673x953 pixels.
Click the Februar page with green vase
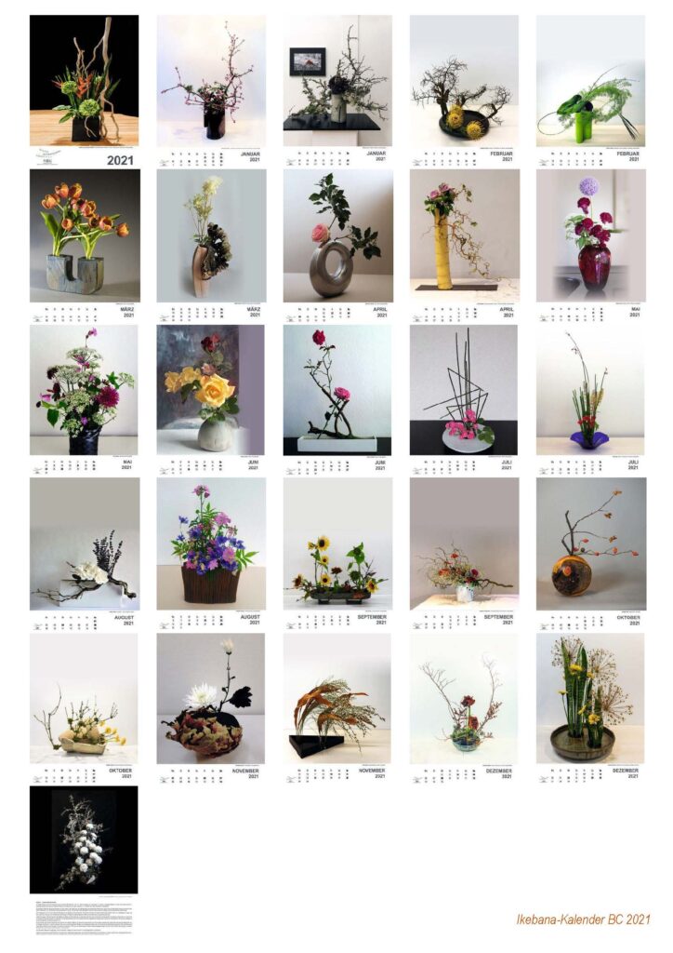tap(590, 91)
